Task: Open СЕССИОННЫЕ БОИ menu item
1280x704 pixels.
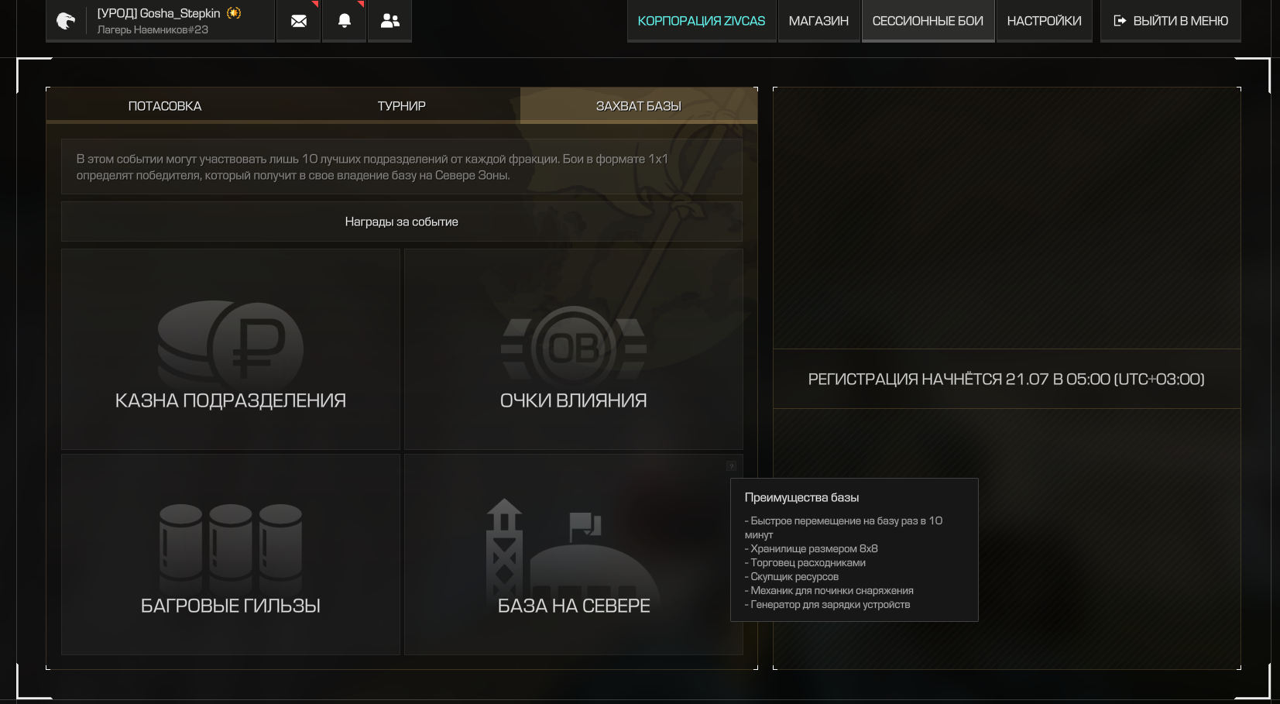Action: pos(928,21)
